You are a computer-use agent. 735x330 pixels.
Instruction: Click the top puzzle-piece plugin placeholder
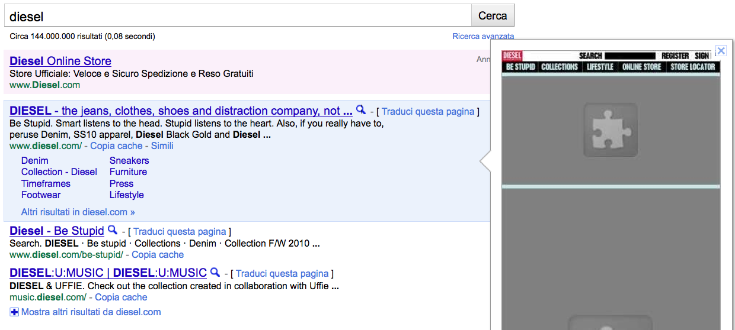point(611,130)
